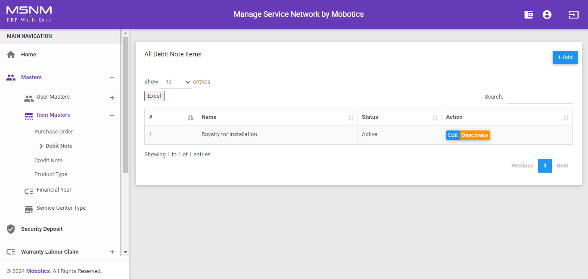The image size is (588, 279).
Task: Open Purchase Order in sidebar
Action: coord(54,132)
